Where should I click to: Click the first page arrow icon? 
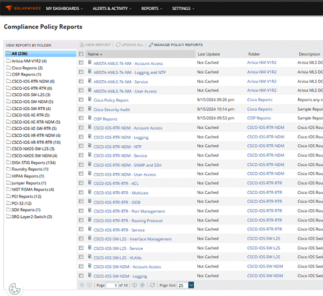(82, 285)
